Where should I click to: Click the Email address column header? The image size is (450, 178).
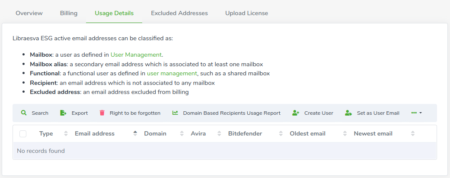click(x=95, y=133)
